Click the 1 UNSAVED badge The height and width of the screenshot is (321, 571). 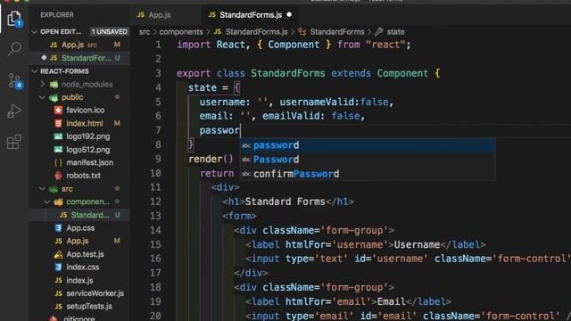109,32
